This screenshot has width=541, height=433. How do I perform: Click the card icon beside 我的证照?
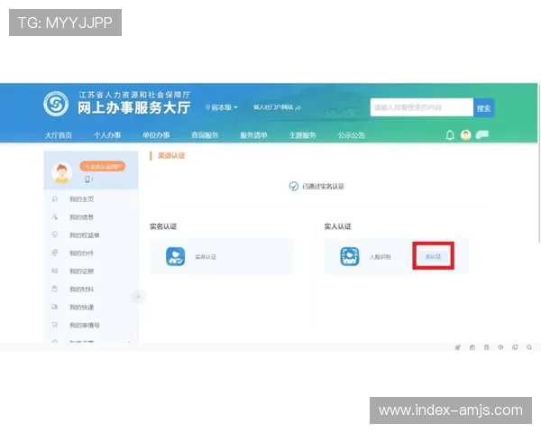click(54, 271)
